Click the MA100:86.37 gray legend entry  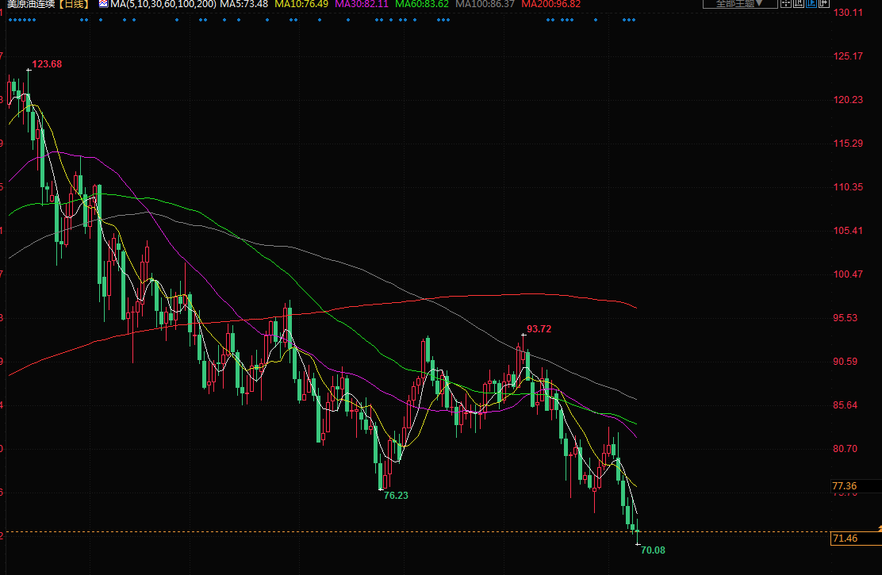[485, 4]
